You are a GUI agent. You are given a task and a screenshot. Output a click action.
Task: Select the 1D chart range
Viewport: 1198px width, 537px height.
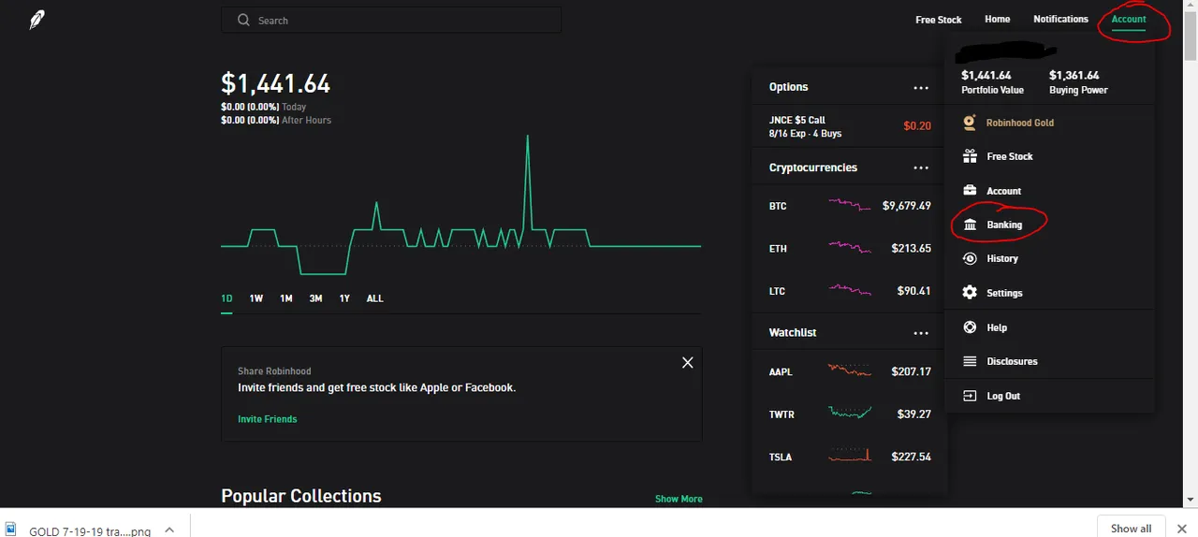226,298
